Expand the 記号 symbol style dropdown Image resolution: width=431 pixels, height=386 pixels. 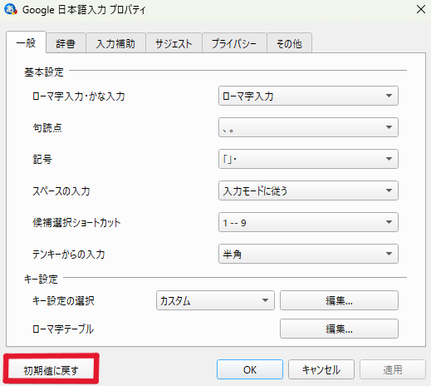pyautogui.click(x=308, y=159)
